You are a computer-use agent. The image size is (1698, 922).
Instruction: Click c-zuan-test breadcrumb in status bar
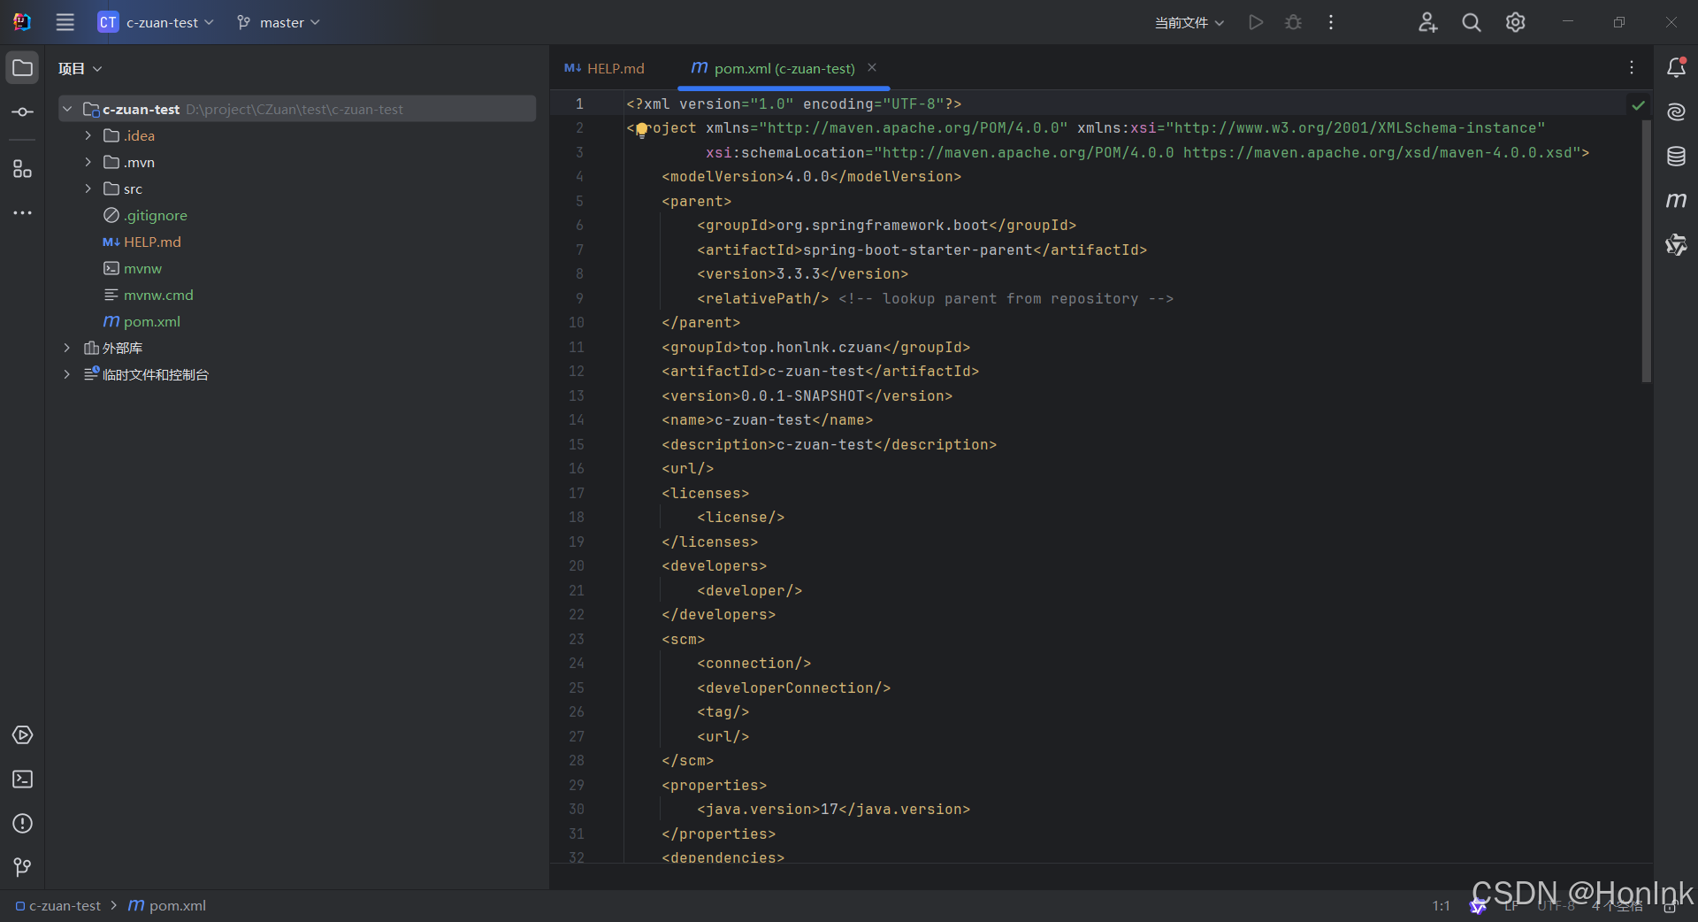[57, 906]
